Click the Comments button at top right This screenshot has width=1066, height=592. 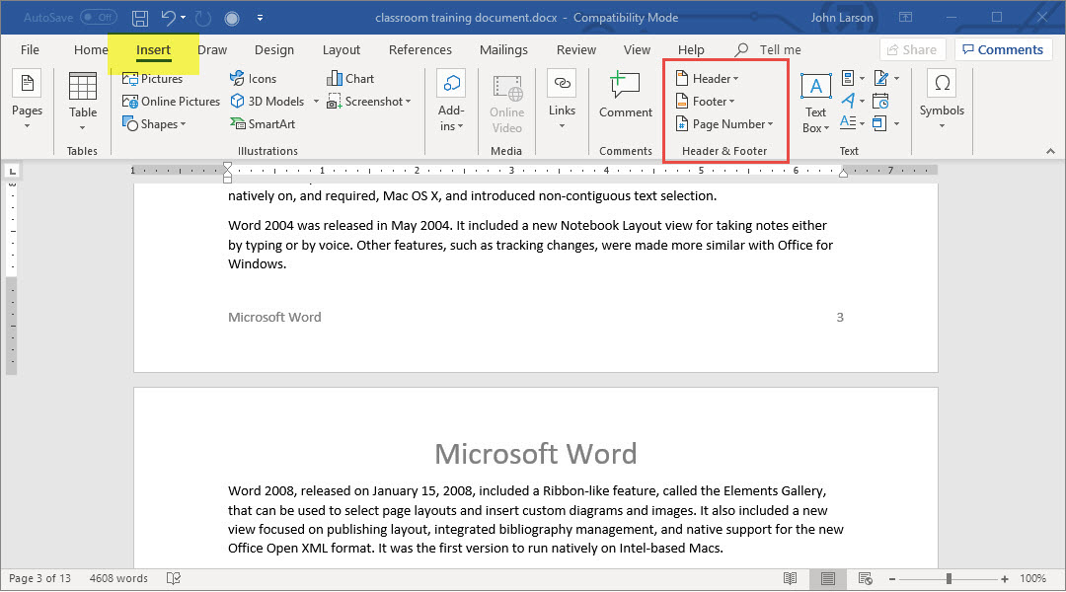click(x=1002, y=50)
